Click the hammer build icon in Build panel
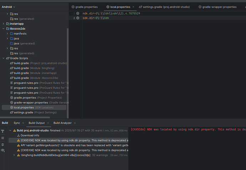 coord(3,131)
